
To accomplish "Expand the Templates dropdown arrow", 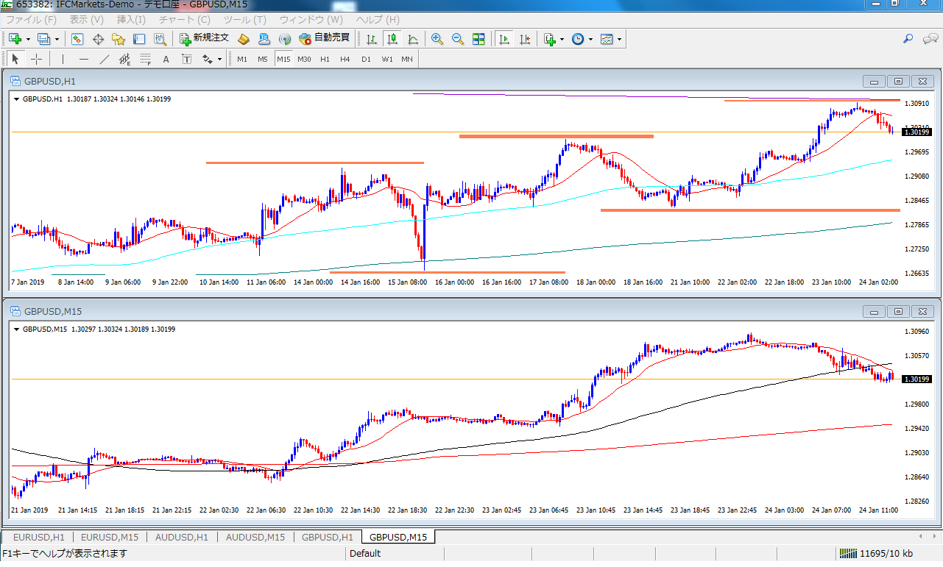I will pyautogui.click(x=619, y=39).
